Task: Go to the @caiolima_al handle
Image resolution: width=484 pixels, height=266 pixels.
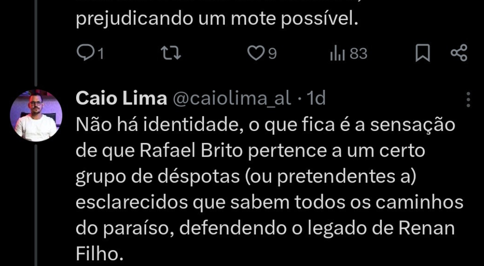Action: [231, 99]
